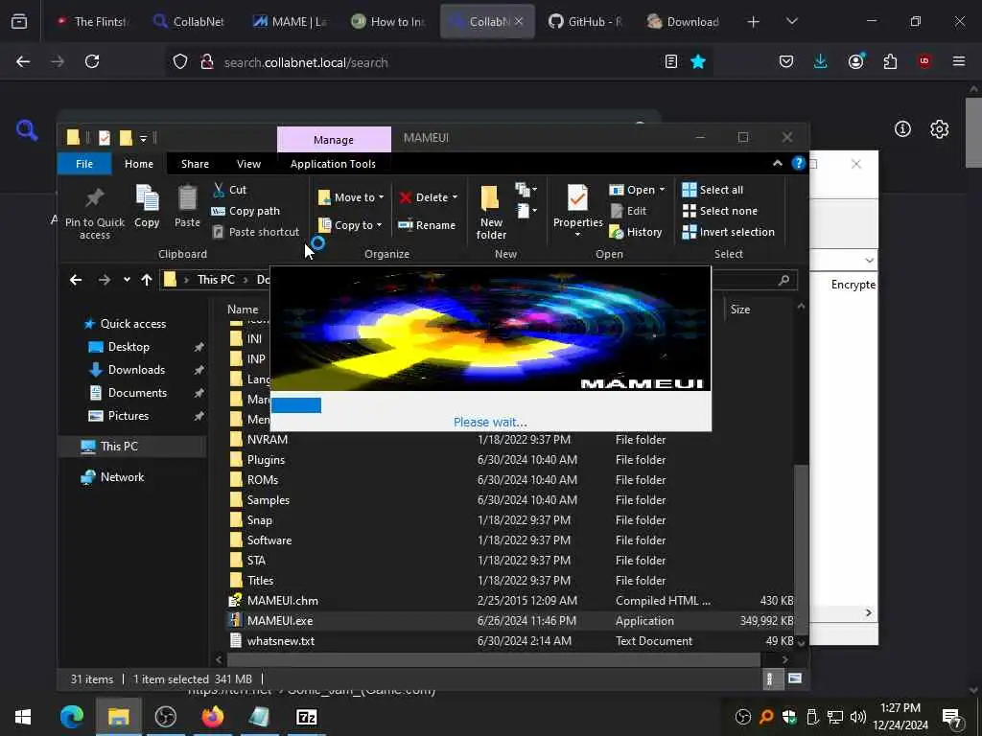Open Firefox from the taskbar

pos(213,717)
